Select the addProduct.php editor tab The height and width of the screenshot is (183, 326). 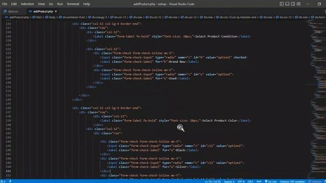coord(43,11)
